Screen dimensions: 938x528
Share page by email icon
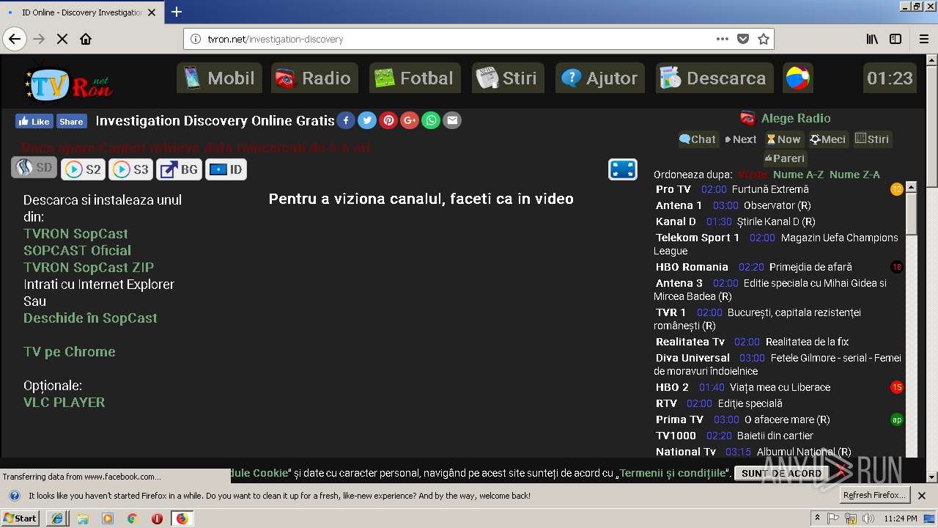tap(452, 120)
